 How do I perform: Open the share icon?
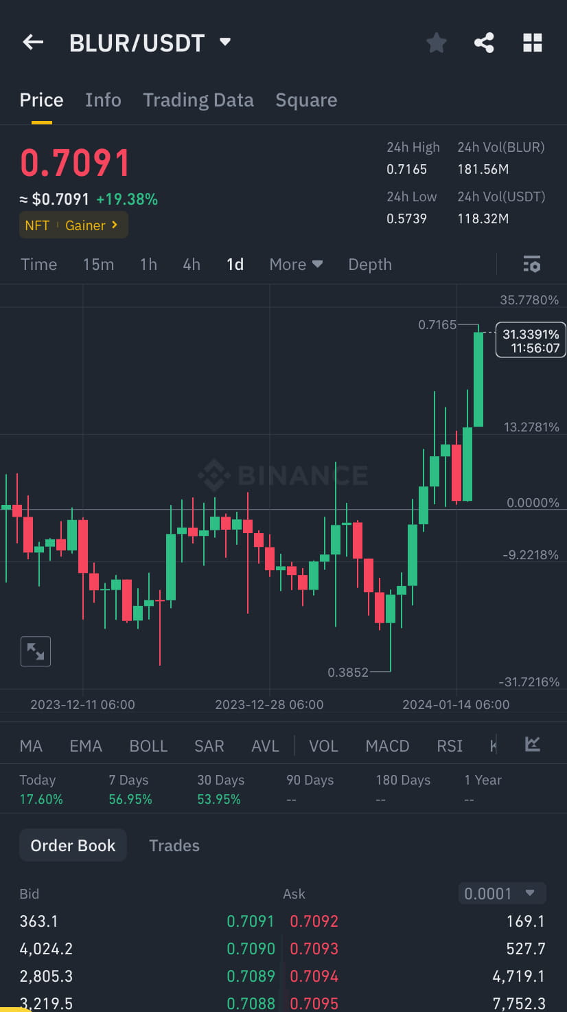click(x=485, y=42)
